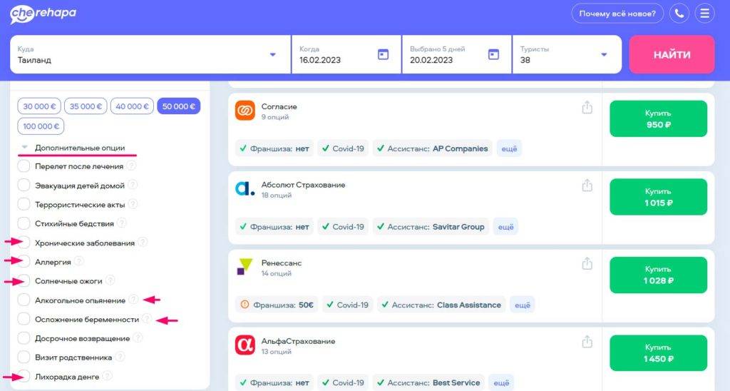Click share icon on Абсолют Страхование card
This screenshot has width=730, height=391.
587,186
